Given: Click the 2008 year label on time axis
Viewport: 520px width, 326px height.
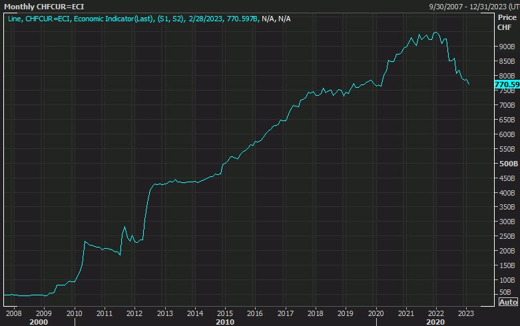Looking at the screenshot, I should point(13,312).
